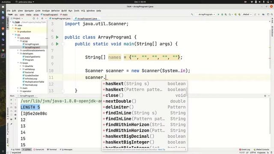Select the close() completion suggestion
The width and height of the screenshot is (274, 154).
(x=145, y=95)
